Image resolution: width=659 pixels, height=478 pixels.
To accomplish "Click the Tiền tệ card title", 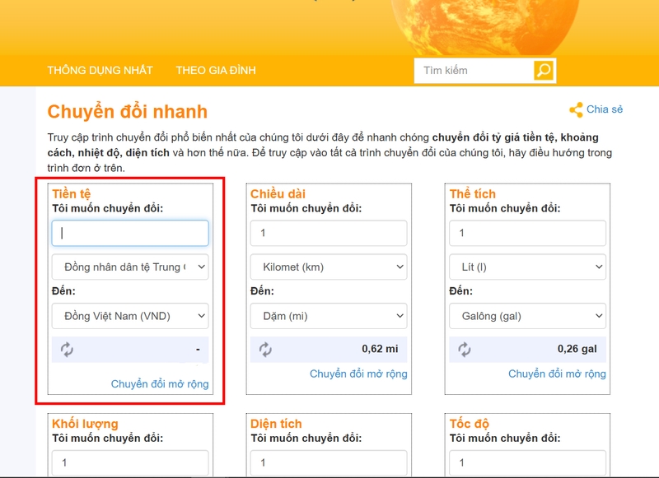I will [71, 194].
